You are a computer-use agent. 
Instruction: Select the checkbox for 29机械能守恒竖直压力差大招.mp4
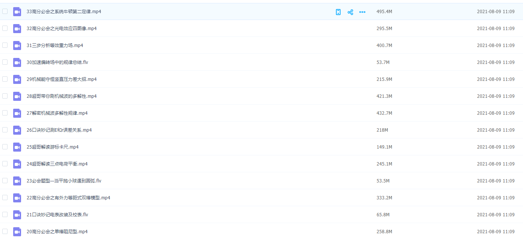[x=5, y=79]
